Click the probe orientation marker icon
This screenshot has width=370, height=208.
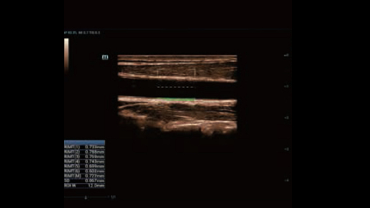tap(105, 57)
